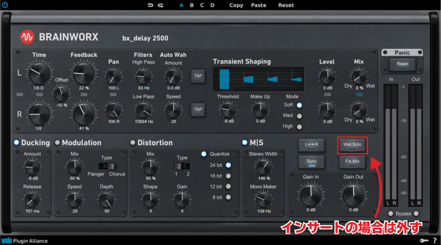Toggle the Quantize option
This screenshot has height=245, width=441.
204,154
